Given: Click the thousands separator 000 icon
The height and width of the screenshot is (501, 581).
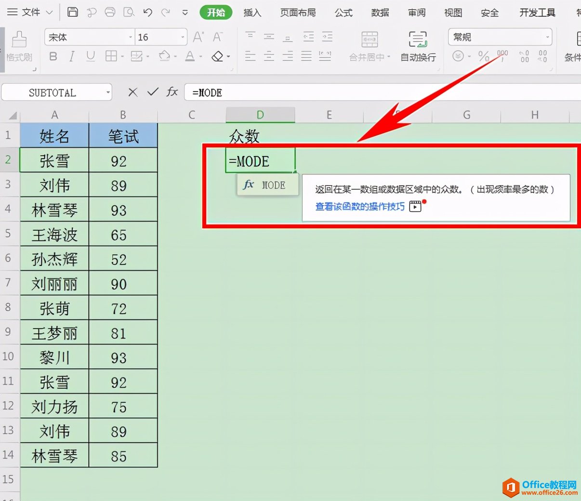Looking at the screenshot, I should (x=502, y=56).
